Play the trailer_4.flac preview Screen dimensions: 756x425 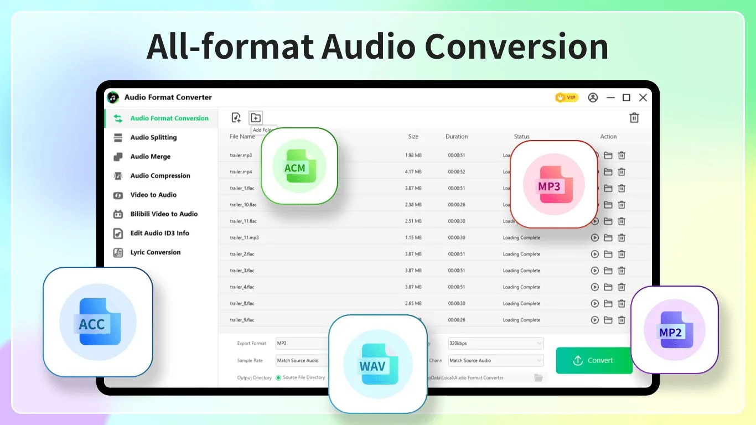(x=595, y=287)
